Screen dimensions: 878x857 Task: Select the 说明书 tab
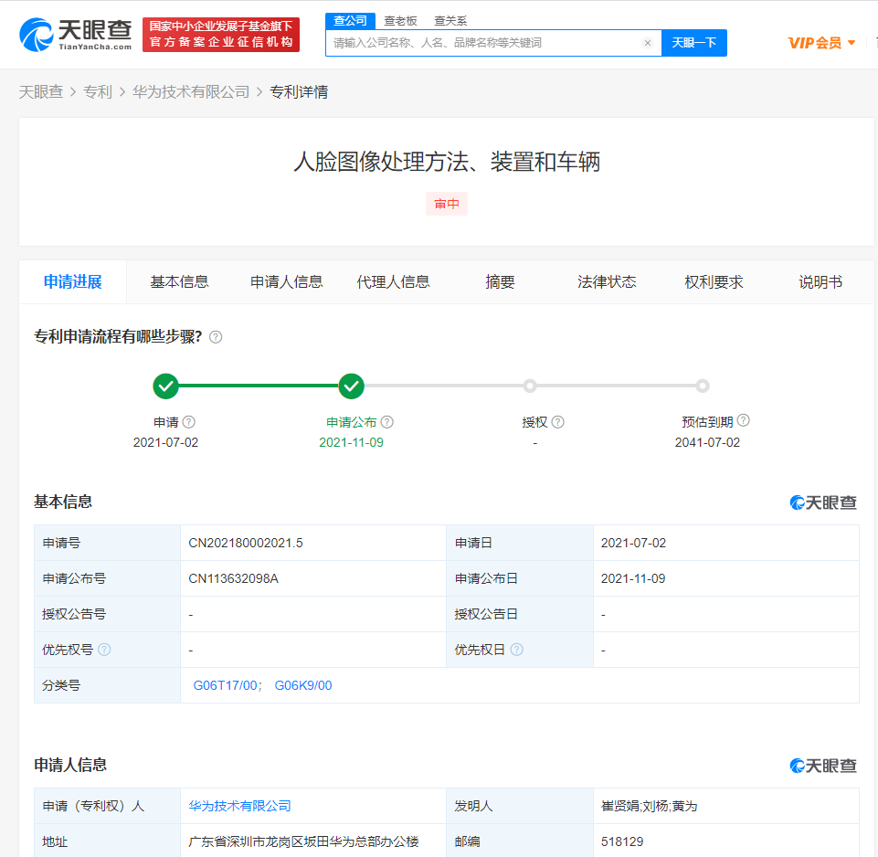pos(820,281)
